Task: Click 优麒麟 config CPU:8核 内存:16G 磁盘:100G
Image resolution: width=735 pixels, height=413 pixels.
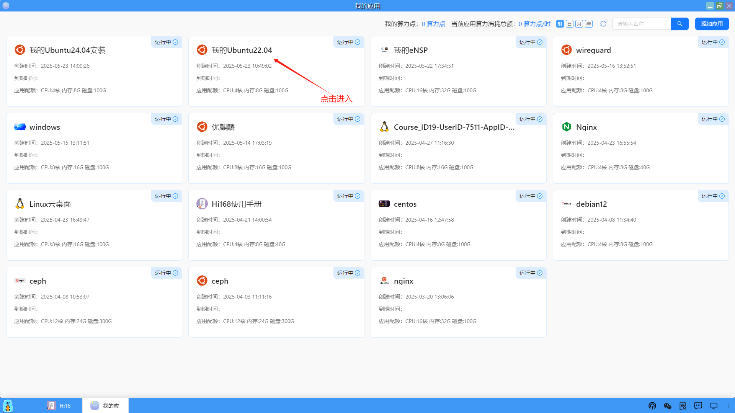Action: coord(257,167)
